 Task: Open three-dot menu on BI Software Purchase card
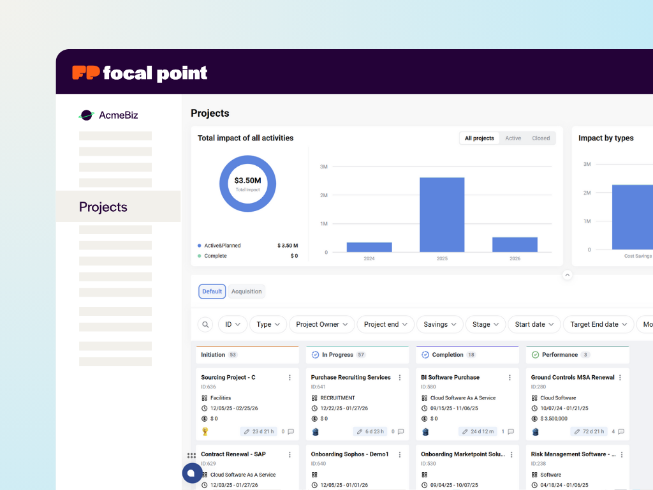[510, 378]
